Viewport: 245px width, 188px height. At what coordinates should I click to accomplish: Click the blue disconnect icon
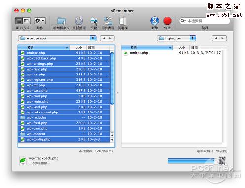coord(155,21)
